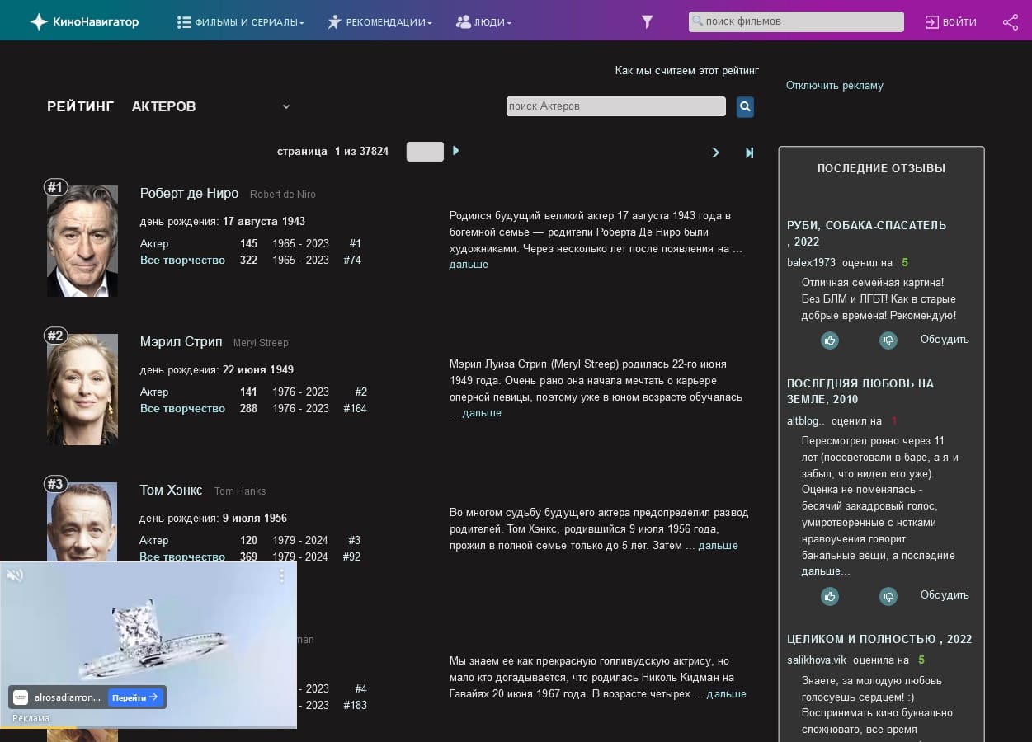This screenshot has height=742, width=1032.
Task: Expand the Рейтинг Актеров category dropdown
Action: 286,106
